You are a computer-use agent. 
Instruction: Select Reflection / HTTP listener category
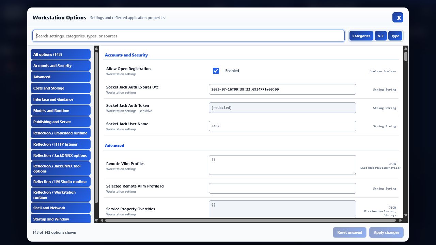(61, 144)
